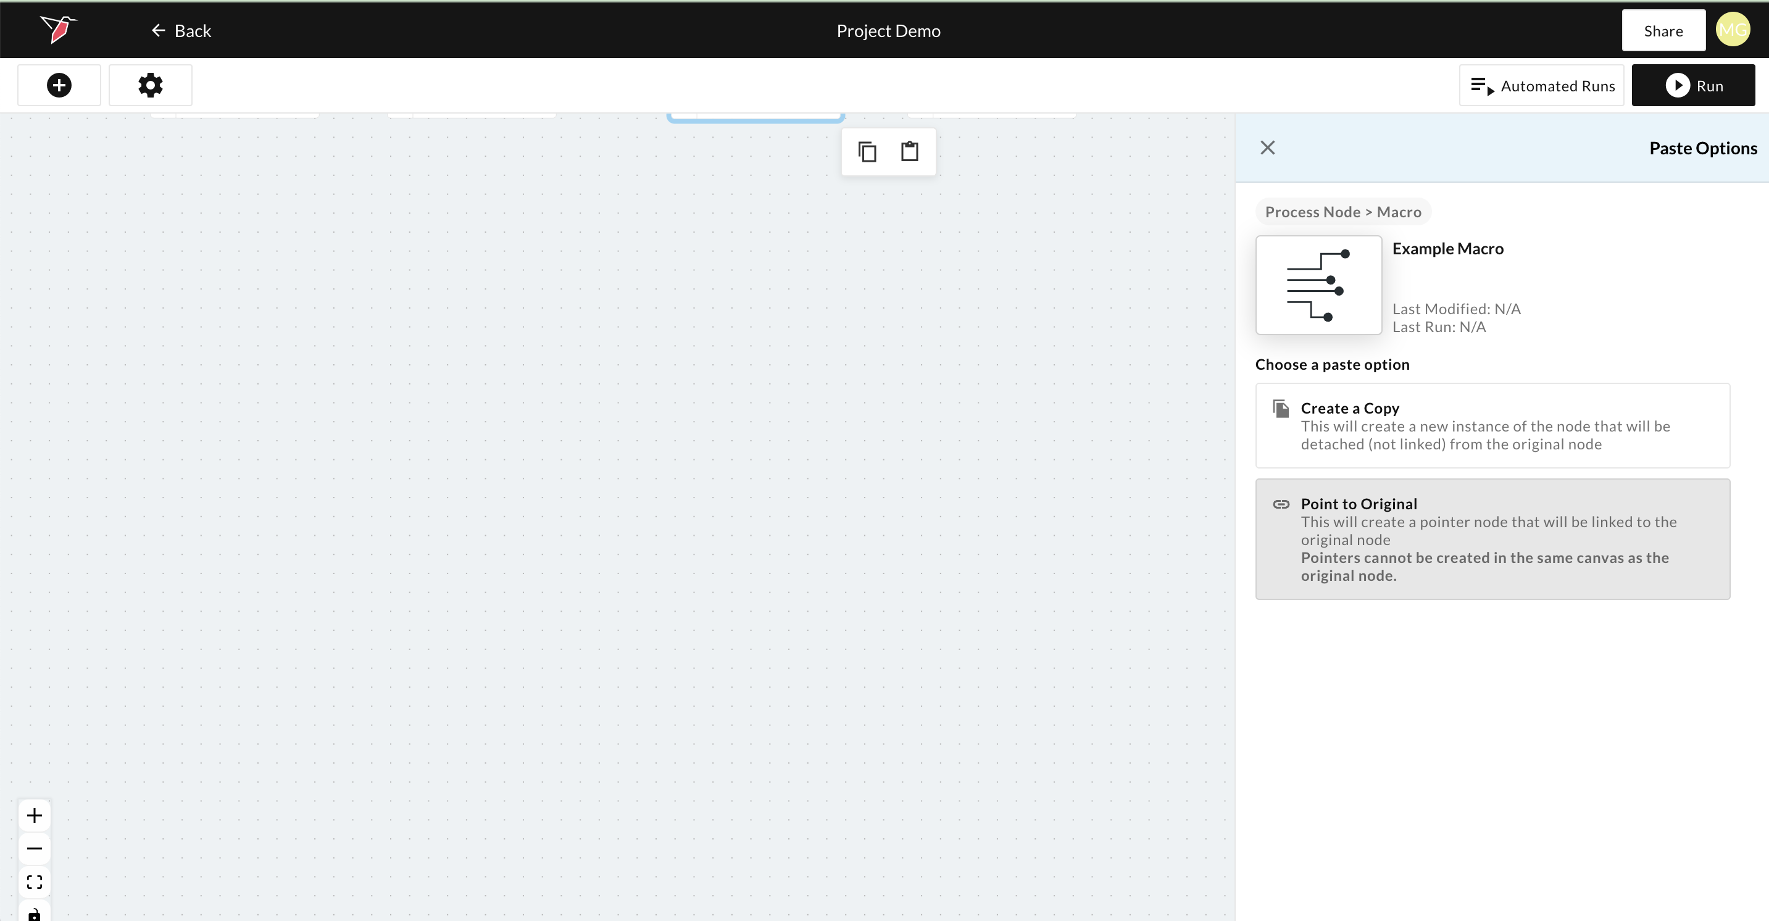Open the settings gear button
1769x921 pixels.
pos(151,85)
